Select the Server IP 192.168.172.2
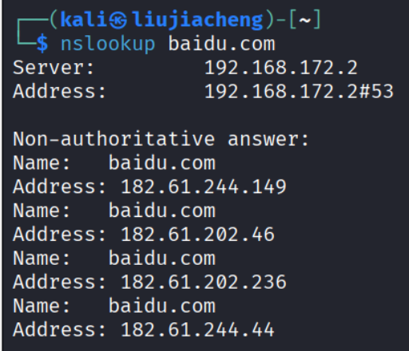Image resolution: width=409 pixels, height=351 pixels. pyautogui.click(x=280, y=68)
